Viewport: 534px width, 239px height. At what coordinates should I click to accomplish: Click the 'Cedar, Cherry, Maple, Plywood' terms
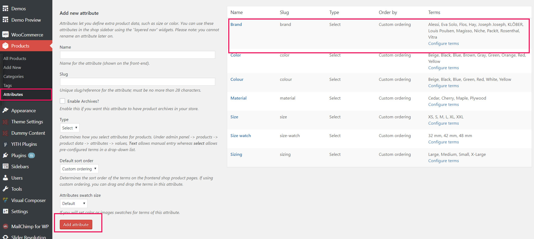tap(457, 98)
